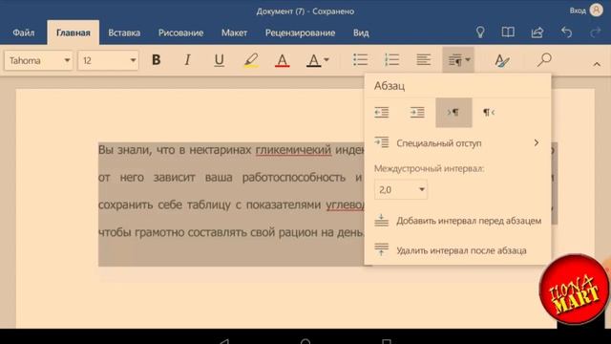Open more font formatting options dropdown
This screenshot has width=611, height=344.
point(318,60)
